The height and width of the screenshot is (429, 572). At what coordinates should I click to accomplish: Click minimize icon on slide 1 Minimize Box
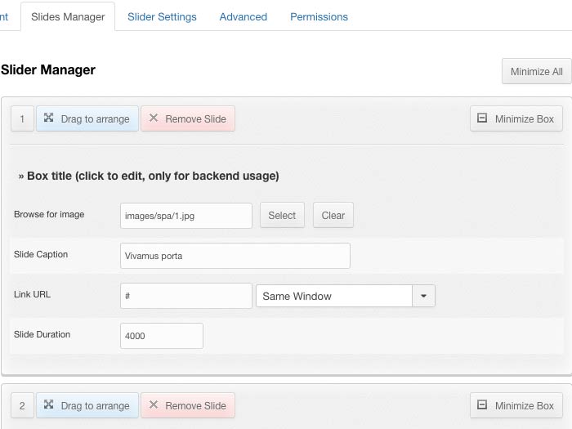[x=482, y=118]
